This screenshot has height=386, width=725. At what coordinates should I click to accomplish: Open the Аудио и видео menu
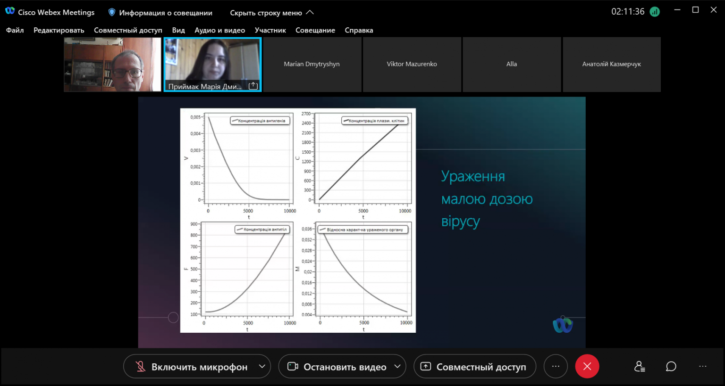tap(220, 30)
